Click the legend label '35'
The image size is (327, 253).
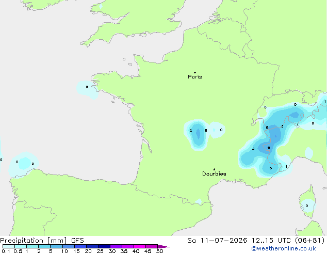(x=124, y=251)
